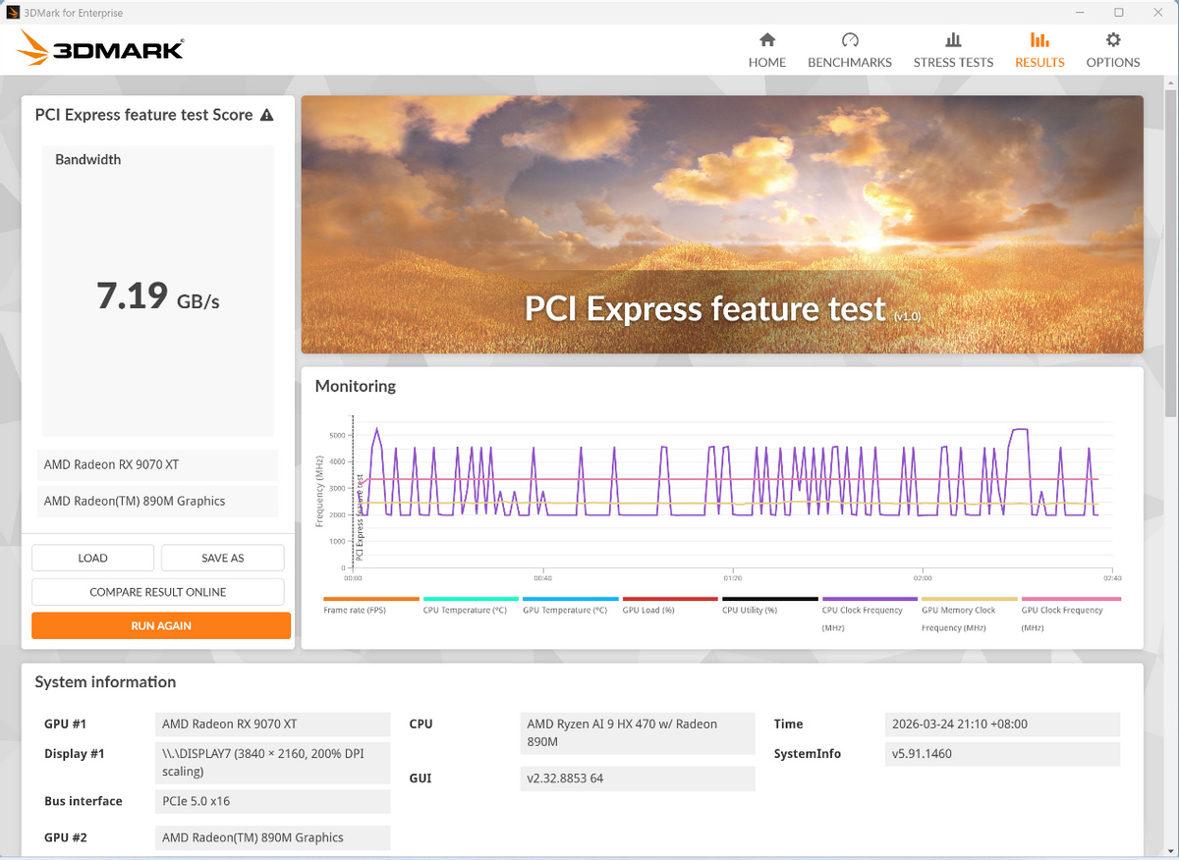Click the Bandwidth label

pos(88,159)
